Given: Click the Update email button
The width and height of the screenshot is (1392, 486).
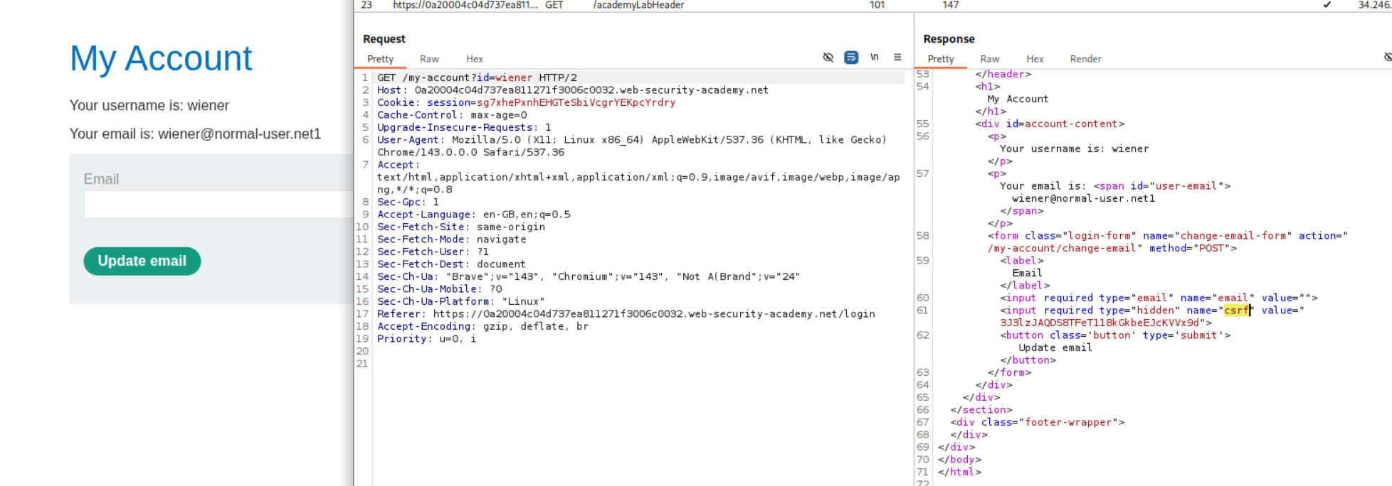Looking at the screenshot, I should pyautogui.click(x=142, y=261).
